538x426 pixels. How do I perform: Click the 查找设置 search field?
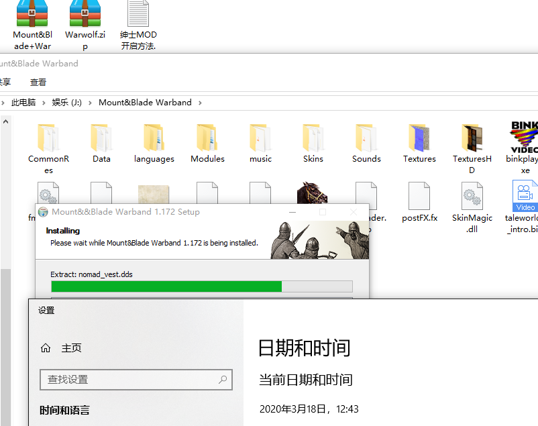[x=136, y=380]
